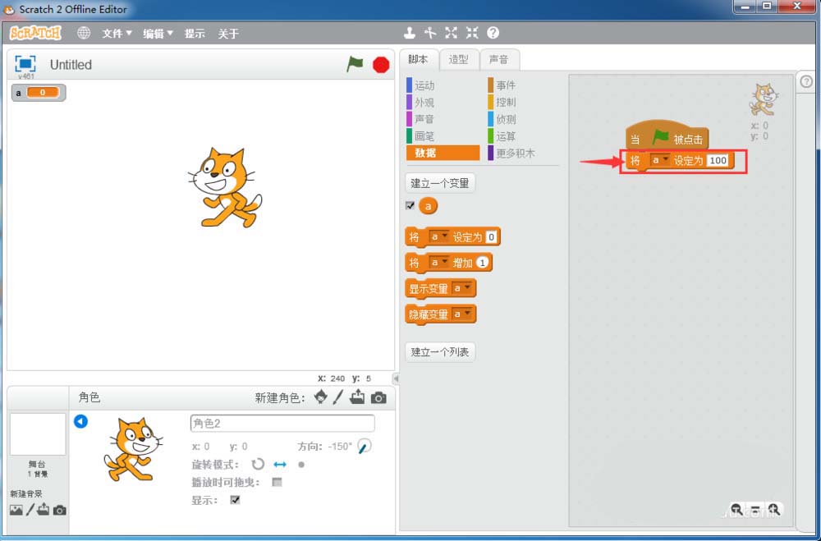Open variable dropdown in script's 设定为 block
Image resolution: width=821 pixels, height=541 pixels.
(x=660, y=160)
